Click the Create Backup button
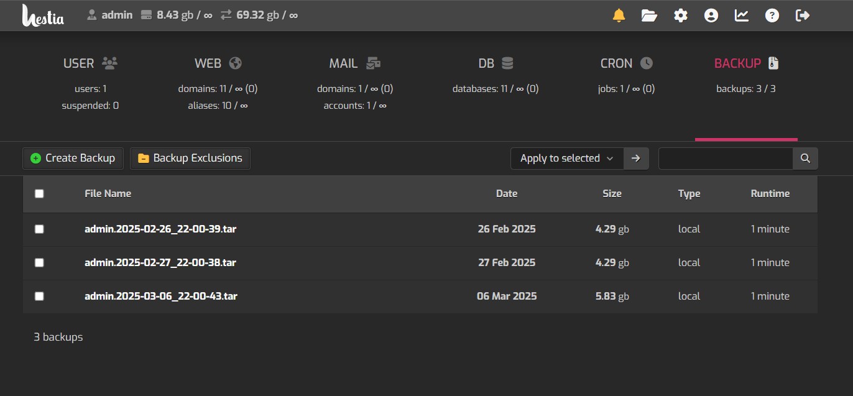Image resolution: width=853 pixels, height=396 pixels. point(73,159)
